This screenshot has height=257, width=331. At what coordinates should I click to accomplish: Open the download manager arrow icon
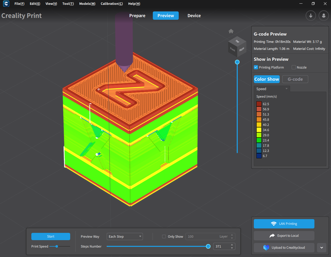tap(311, 16)
